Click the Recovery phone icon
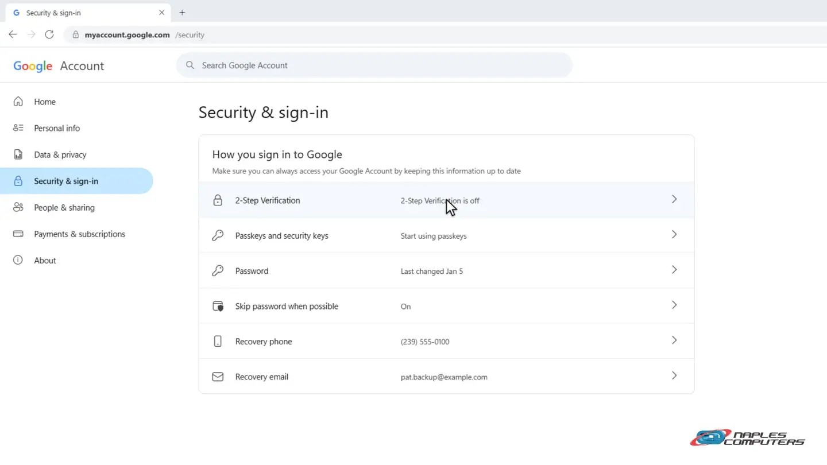 click(x=218, y=342)
